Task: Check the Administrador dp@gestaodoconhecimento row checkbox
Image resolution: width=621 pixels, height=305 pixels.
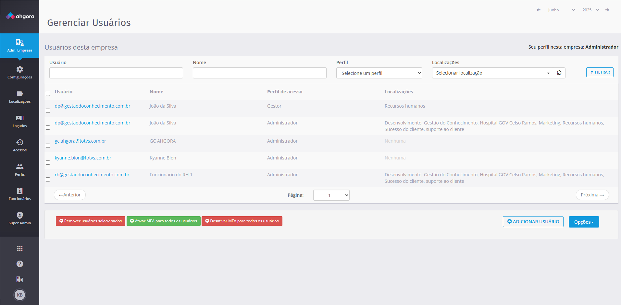Action: [48, 128]
